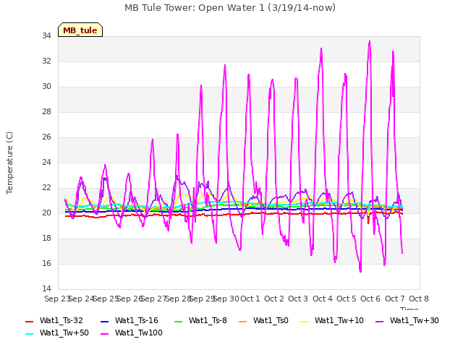Select Wat1_Ts-16 legend label
The height and width of the screenshot is (347, 463).
(x=137, y=320)
